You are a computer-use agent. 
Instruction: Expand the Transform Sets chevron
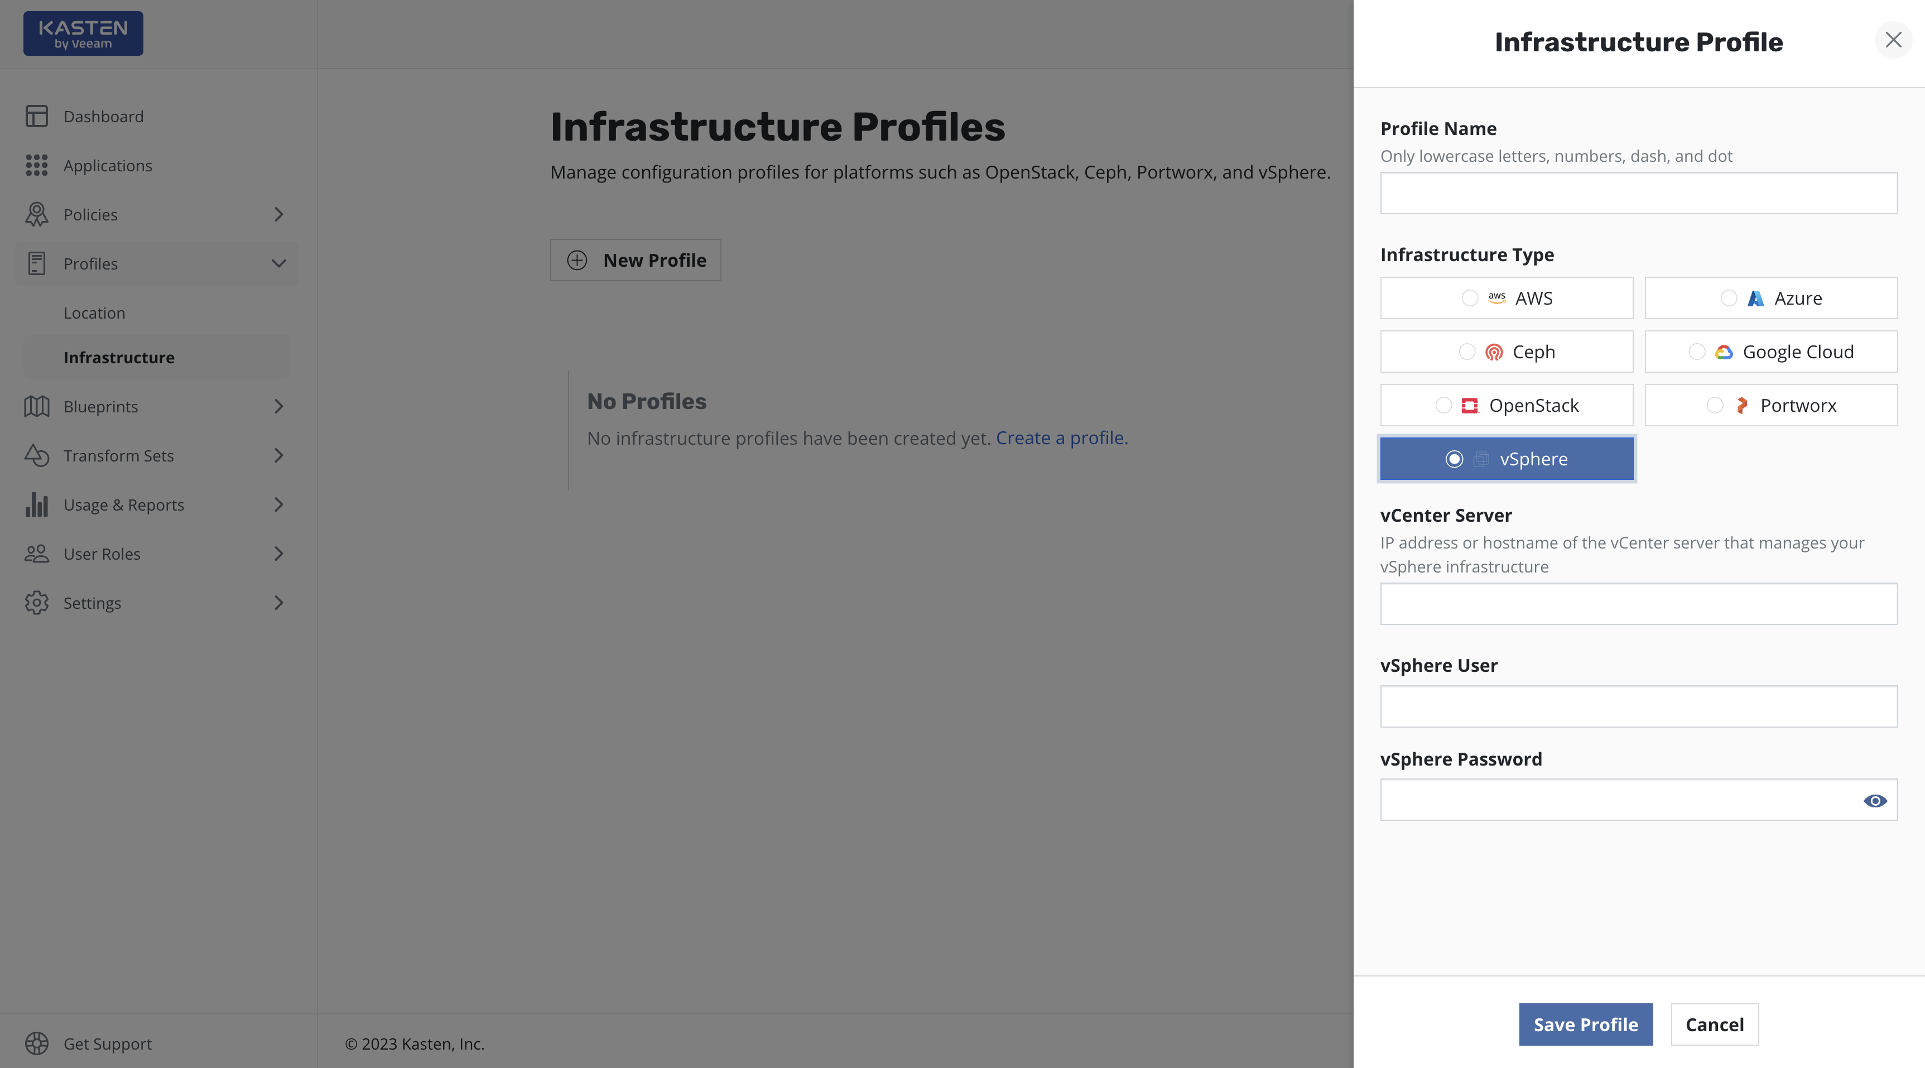point(279,456)
